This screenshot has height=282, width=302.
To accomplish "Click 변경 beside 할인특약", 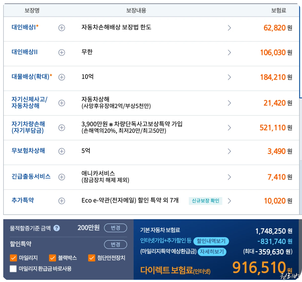I will [115, 245].
